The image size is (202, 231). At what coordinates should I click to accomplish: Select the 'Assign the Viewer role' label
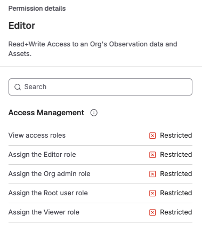[44, 212]
